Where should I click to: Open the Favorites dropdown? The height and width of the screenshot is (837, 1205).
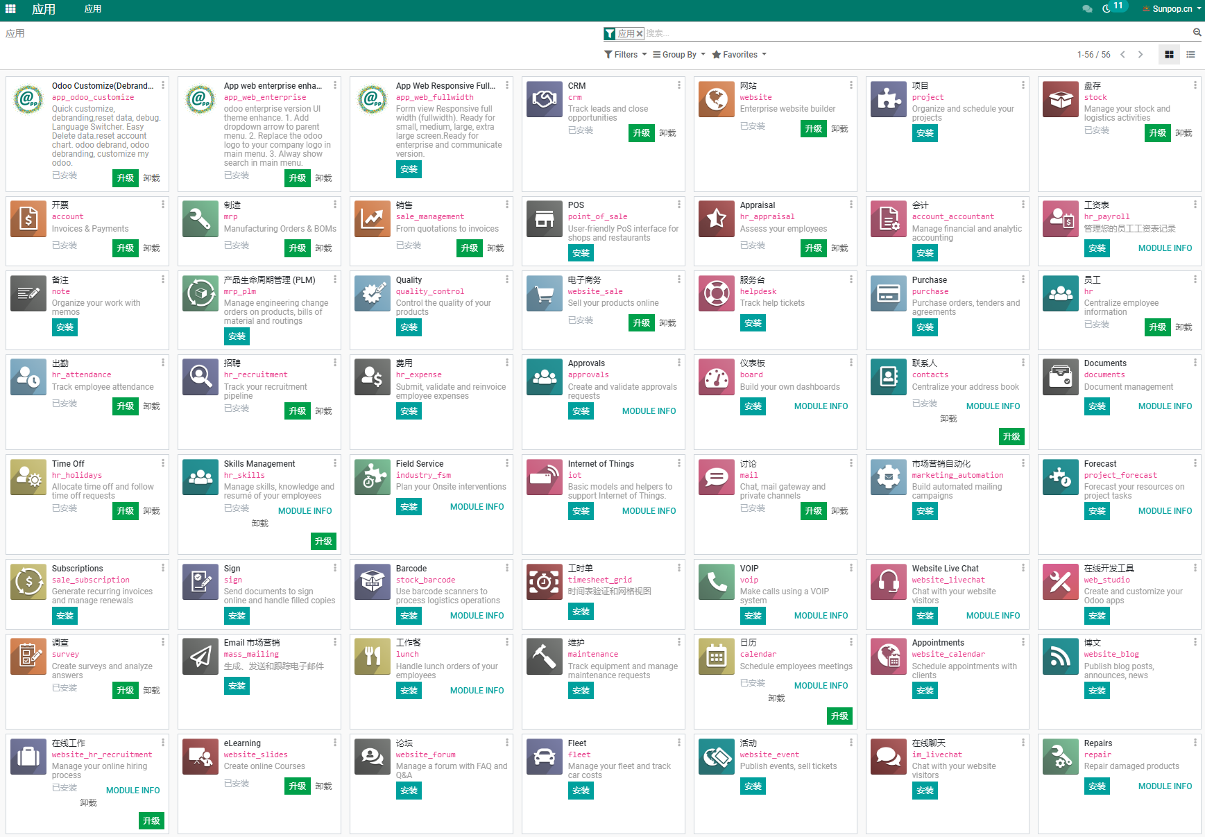tap(740, 55)
